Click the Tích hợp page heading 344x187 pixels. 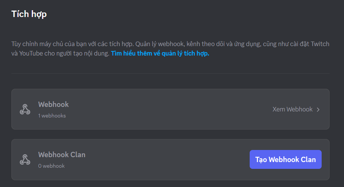[x=29, y=14]
